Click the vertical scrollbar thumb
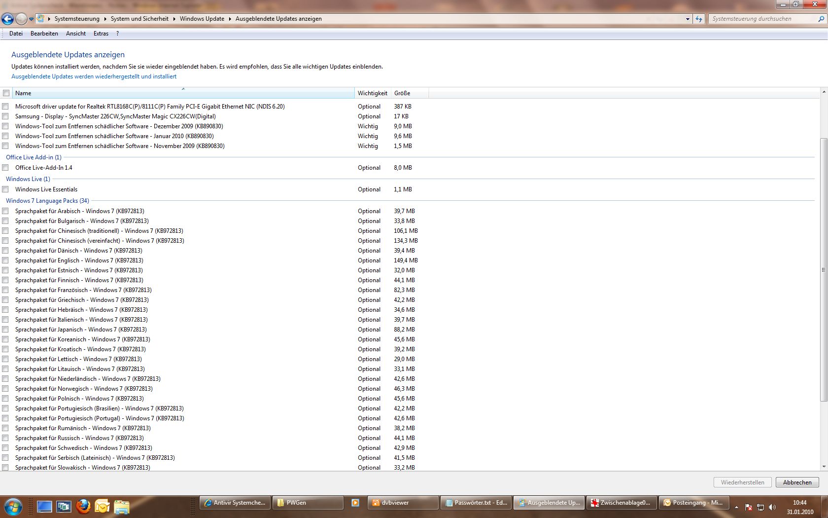828x518 pixels. pyautogui.click(x=824, y=270)
